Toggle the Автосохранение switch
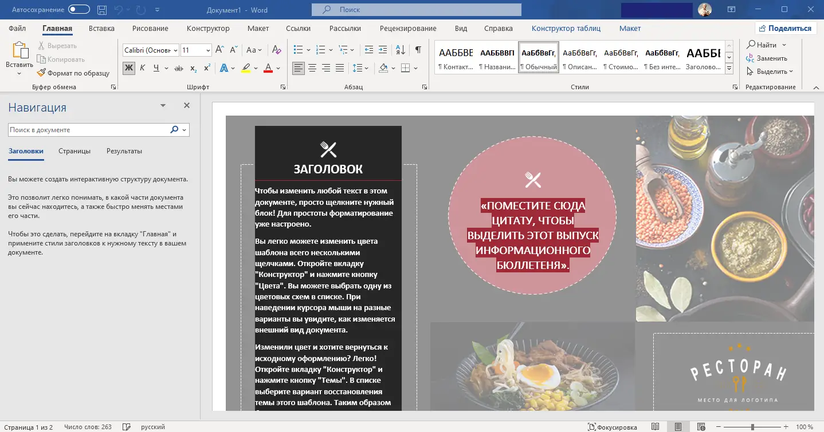 [x=79, y=10]
